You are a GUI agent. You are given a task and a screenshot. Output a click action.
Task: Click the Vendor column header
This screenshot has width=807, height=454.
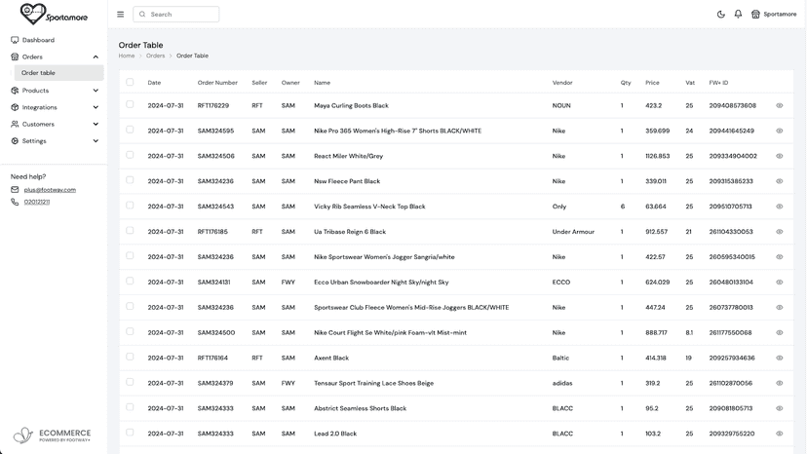pyautogui.click(x=562, y=83)
